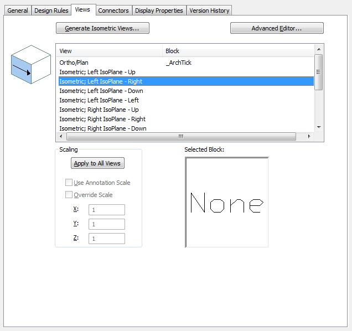Select the Views tab

82,9
